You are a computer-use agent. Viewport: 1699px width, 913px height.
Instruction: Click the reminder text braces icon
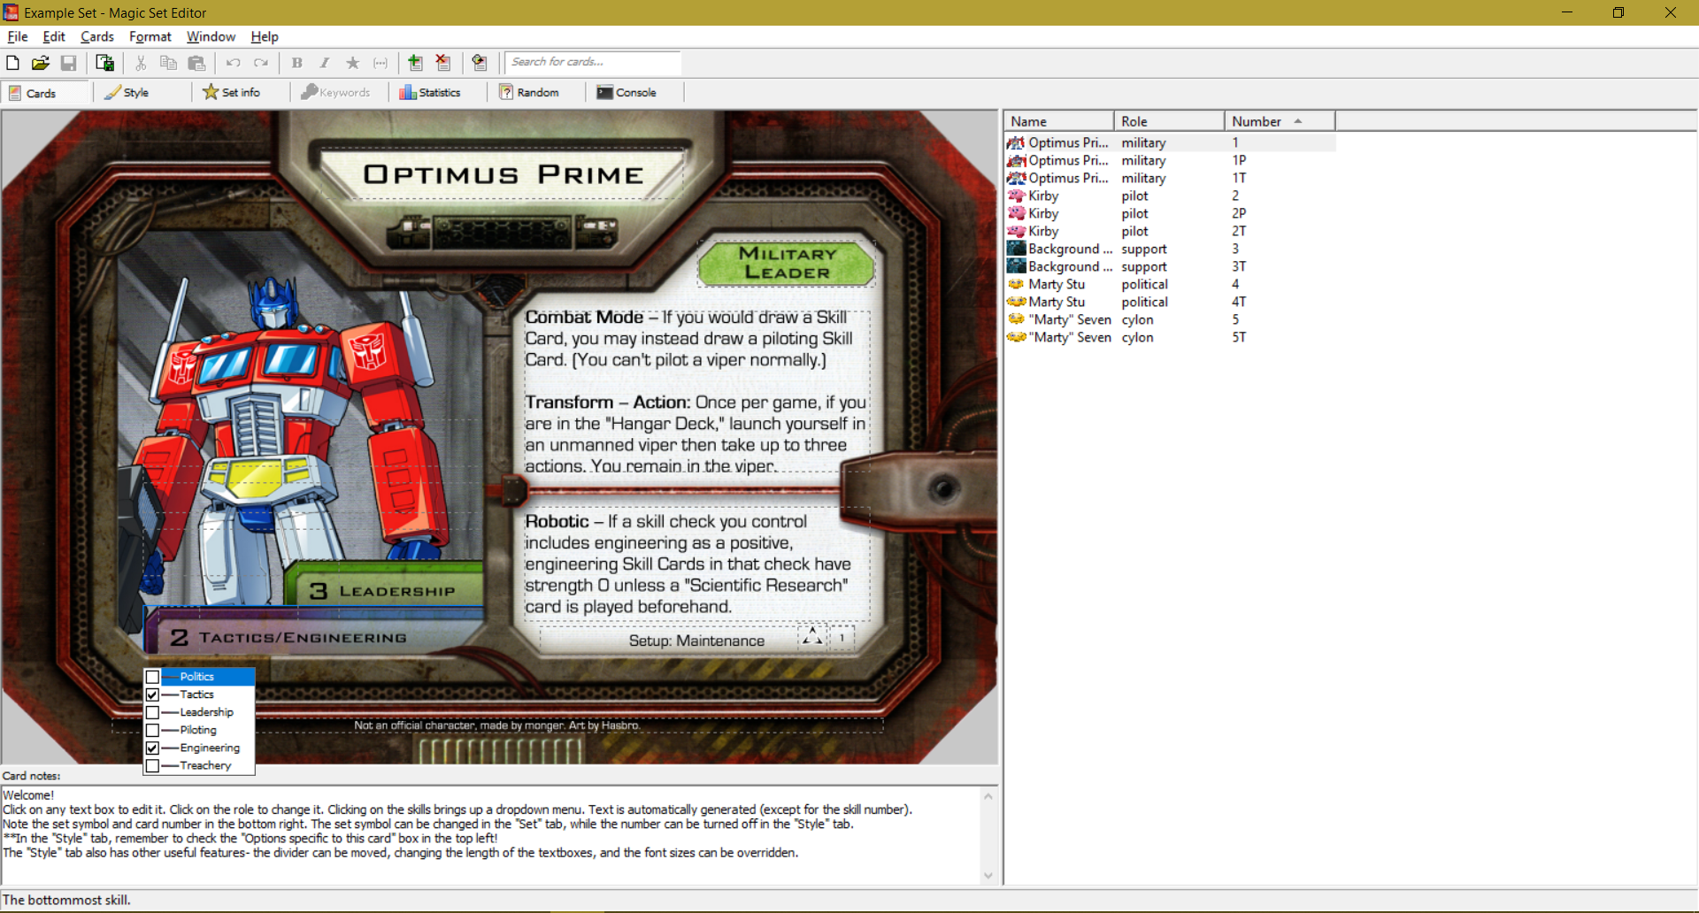click(x=381, y=63)
